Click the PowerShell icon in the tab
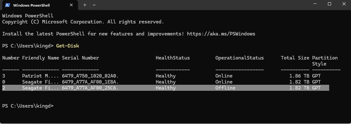 tap(8, 5)
